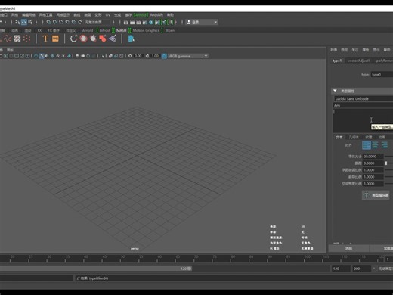Viewport: 393px width, 295px height.
Task: Switch to the Bifrost shelf tab
Action: (104, 30)
